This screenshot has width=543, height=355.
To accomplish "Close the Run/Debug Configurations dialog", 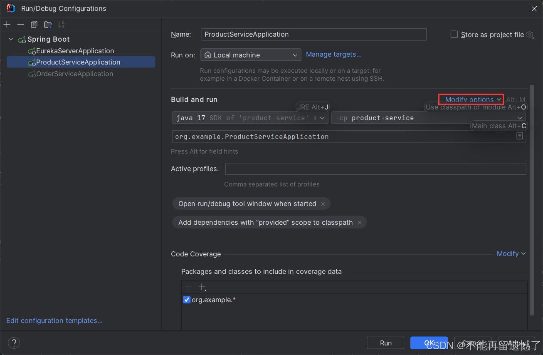I will click(x=534, y=8).
